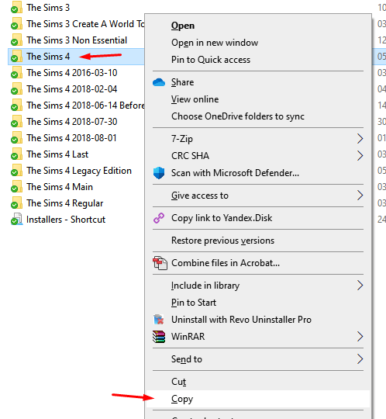Select The Sims 4 2018-02-04 folder name
Screen dimensions: 386x419
(72, 89)
